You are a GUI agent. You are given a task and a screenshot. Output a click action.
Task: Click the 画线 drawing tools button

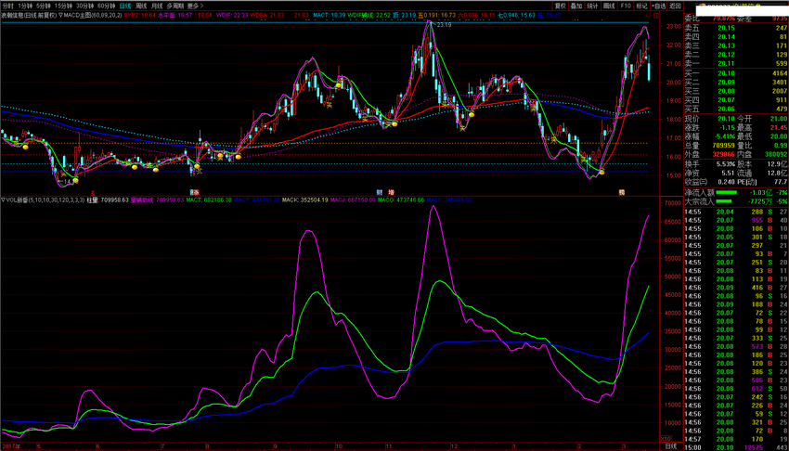coord(609,6)
